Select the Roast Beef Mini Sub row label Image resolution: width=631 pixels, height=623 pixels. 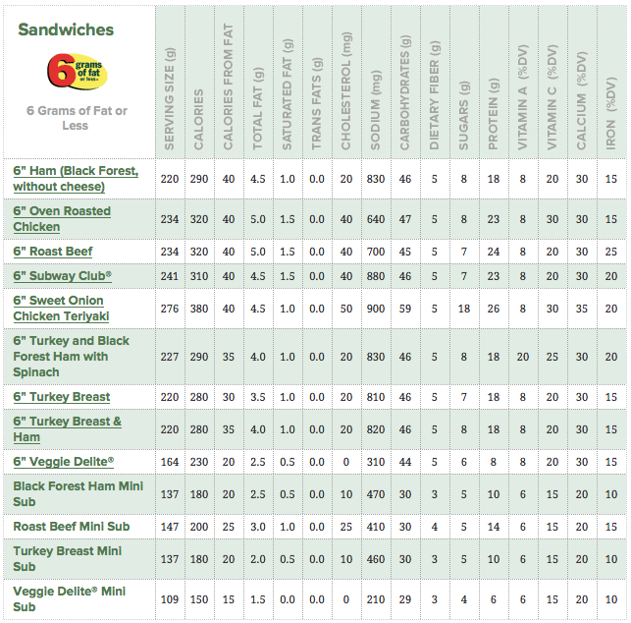72,527
